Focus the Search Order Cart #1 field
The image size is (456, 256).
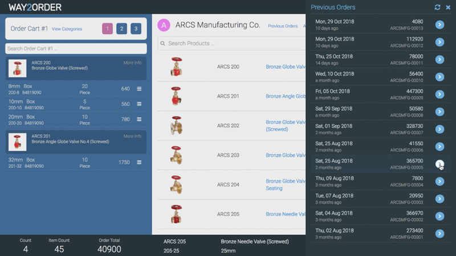pos(76,48)
